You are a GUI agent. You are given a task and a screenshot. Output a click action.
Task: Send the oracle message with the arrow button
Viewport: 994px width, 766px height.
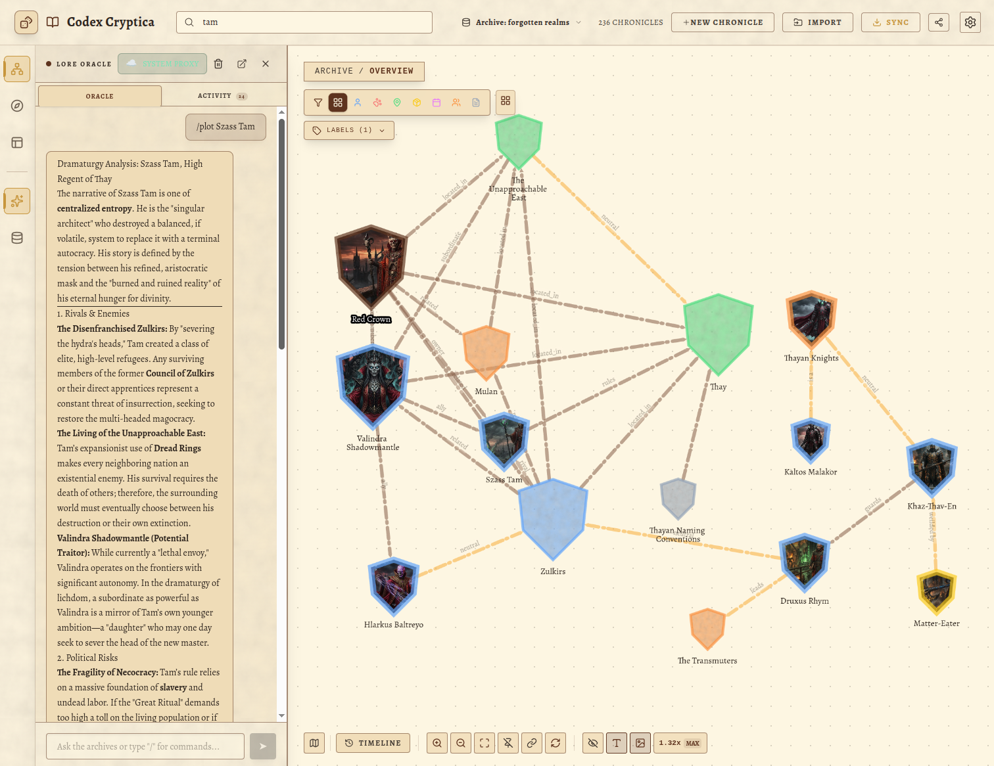click(263, 746)
